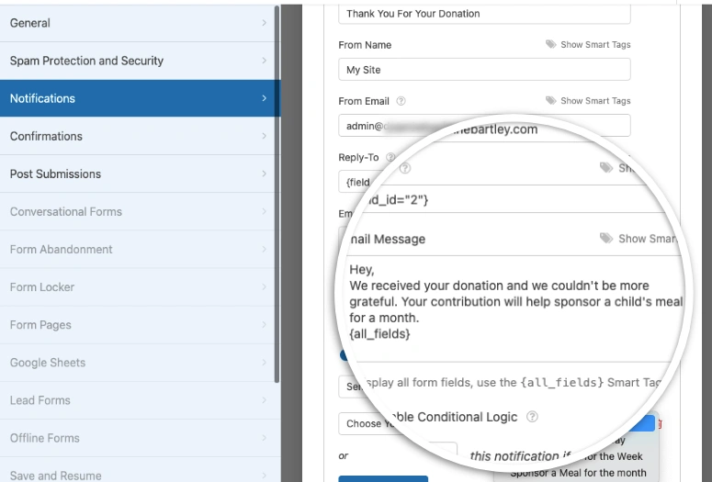Select Sponsor a Meal for the month option

coord(579,473)
